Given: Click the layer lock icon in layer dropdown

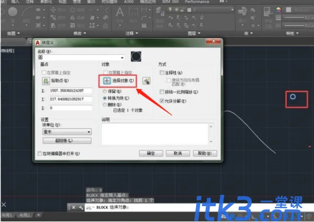Looking at the screenshot, I should click(182, 10).
